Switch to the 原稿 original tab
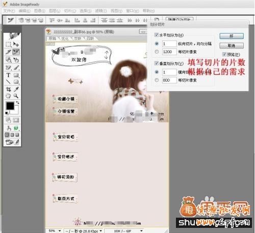Screen dimensions: 255x233 [x=53, y=38]
